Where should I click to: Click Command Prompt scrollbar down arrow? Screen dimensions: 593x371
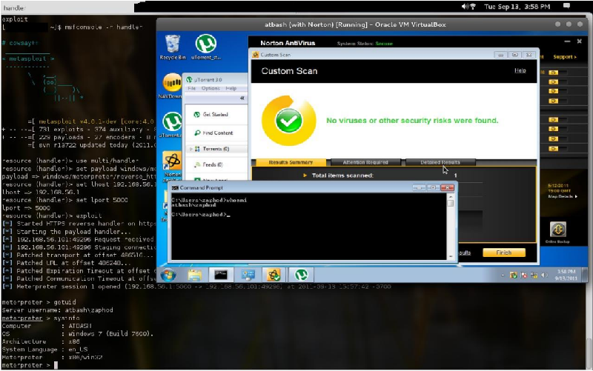coord(451,256)
